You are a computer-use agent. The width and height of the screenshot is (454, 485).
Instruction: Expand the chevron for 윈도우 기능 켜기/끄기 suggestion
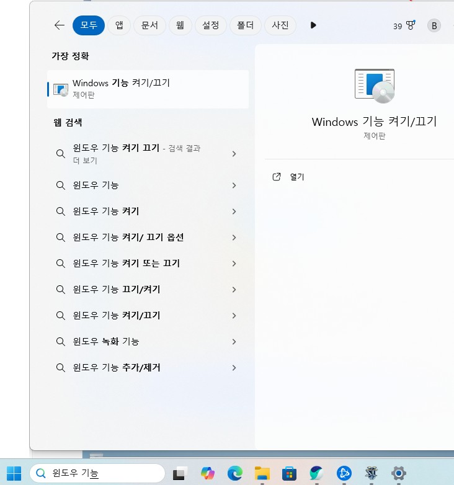click(234, 316)
